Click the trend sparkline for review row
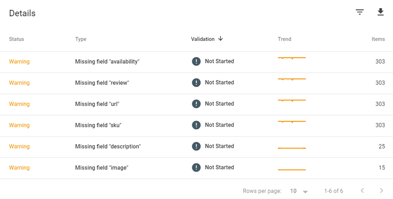The image size is (393, 199). [292, 79]
